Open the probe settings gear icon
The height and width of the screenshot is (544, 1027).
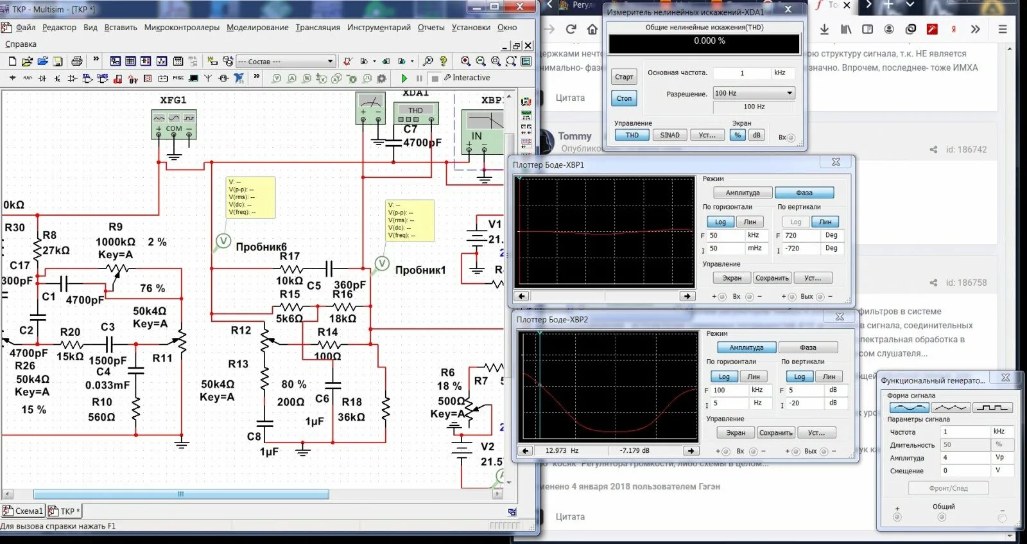coord(382,78)
